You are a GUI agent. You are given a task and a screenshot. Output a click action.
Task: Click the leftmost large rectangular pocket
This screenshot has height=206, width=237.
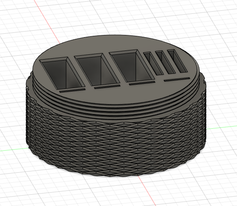tap(62, 74)
